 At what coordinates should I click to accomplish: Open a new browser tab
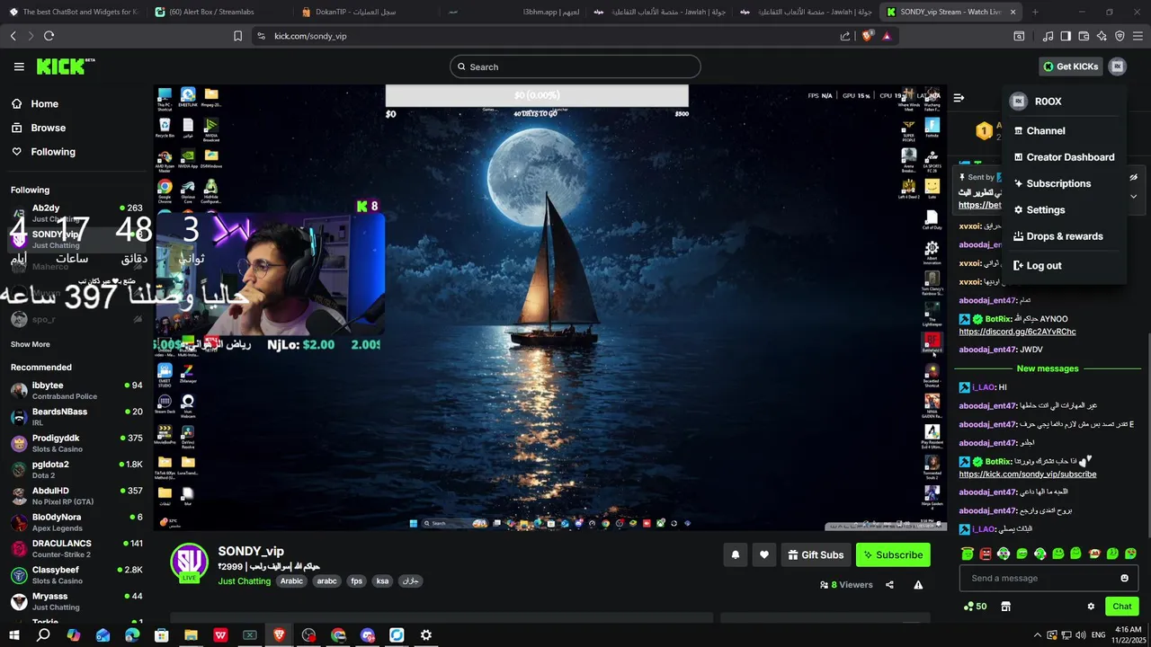coord(1035,12)
